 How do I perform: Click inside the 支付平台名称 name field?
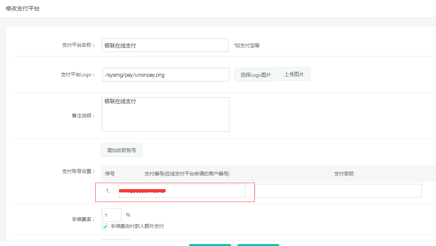pyautogui.click(x=165, y=45)
